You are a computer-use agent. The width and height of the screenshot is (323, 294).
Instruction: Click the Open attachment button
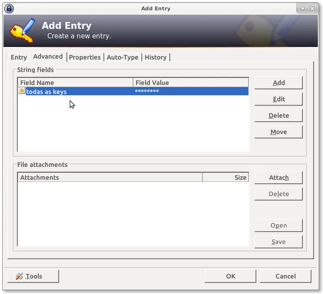coord(279,225)
